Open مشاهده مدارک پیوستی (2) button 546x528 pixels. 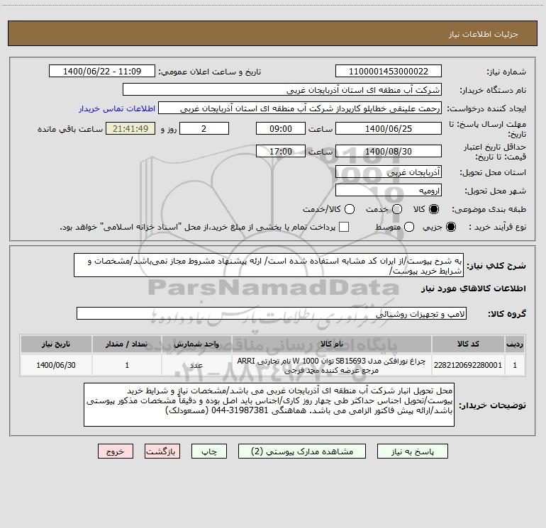tap(302, 451)
